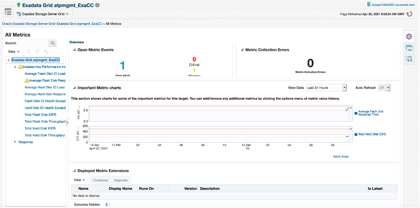Sort by the Is Latest column header
The image size is (420, 208).
pyautogui.click(x=382, y=189)
